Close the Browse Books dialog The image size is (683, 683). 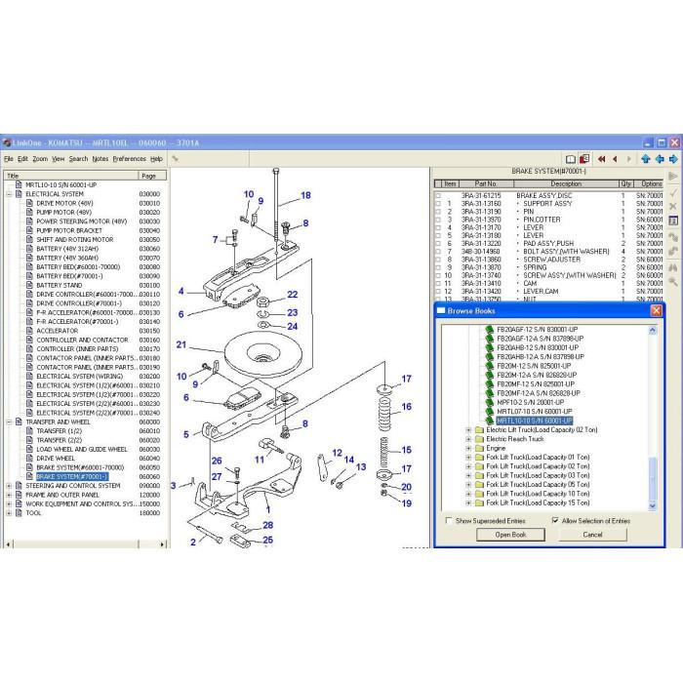(x=656, y=310)
